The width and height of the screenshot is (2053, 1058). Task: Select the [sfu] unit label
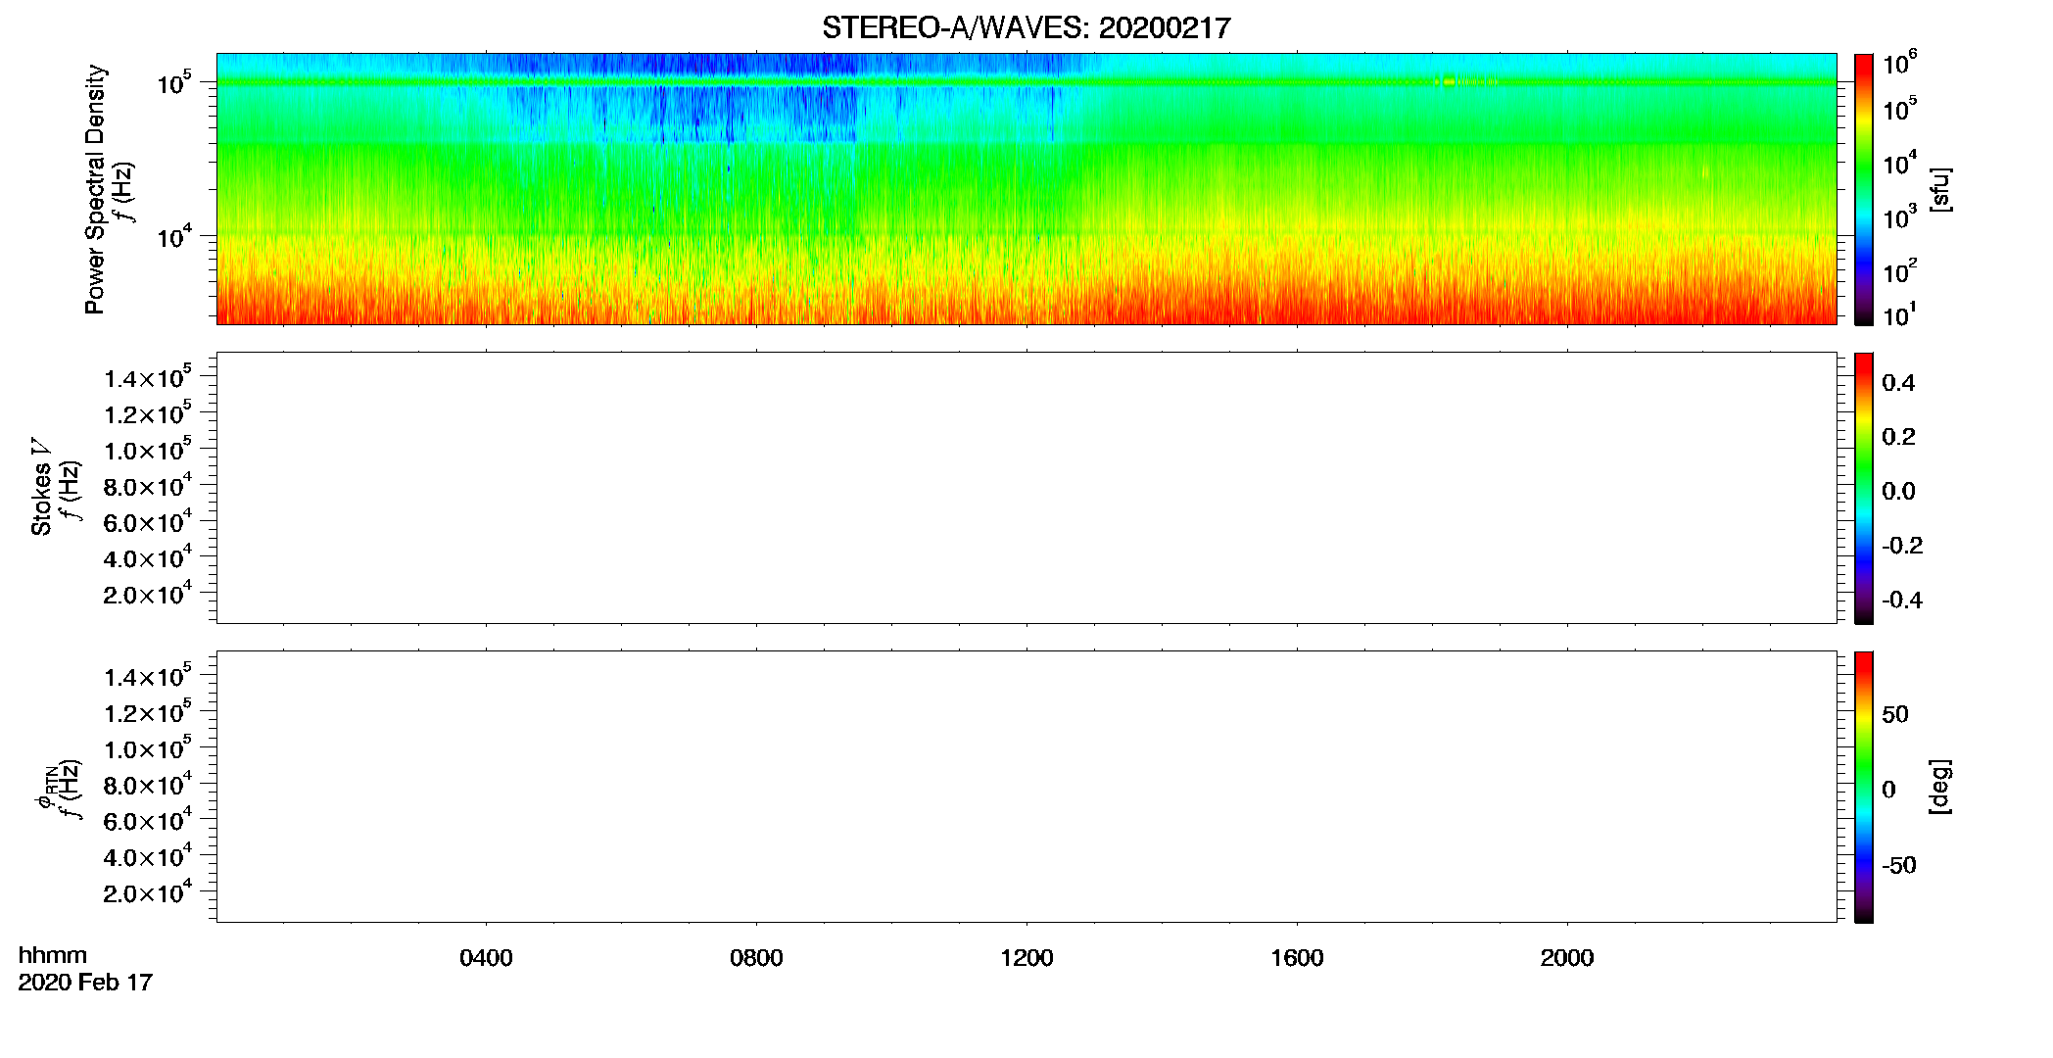pos(1940,189)
